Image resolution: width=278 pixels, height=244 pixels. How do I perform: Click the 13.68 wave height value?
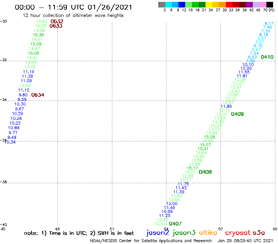click(232, 95)
